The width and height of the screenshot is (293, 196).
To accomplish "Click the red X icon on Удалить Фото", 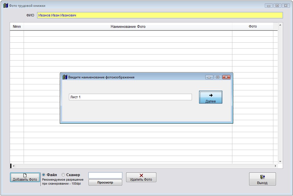I will click(x=141, y=175).
